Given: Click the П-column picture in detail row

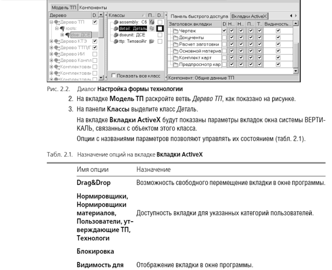Looking at the screenshot, I should 151,28.
